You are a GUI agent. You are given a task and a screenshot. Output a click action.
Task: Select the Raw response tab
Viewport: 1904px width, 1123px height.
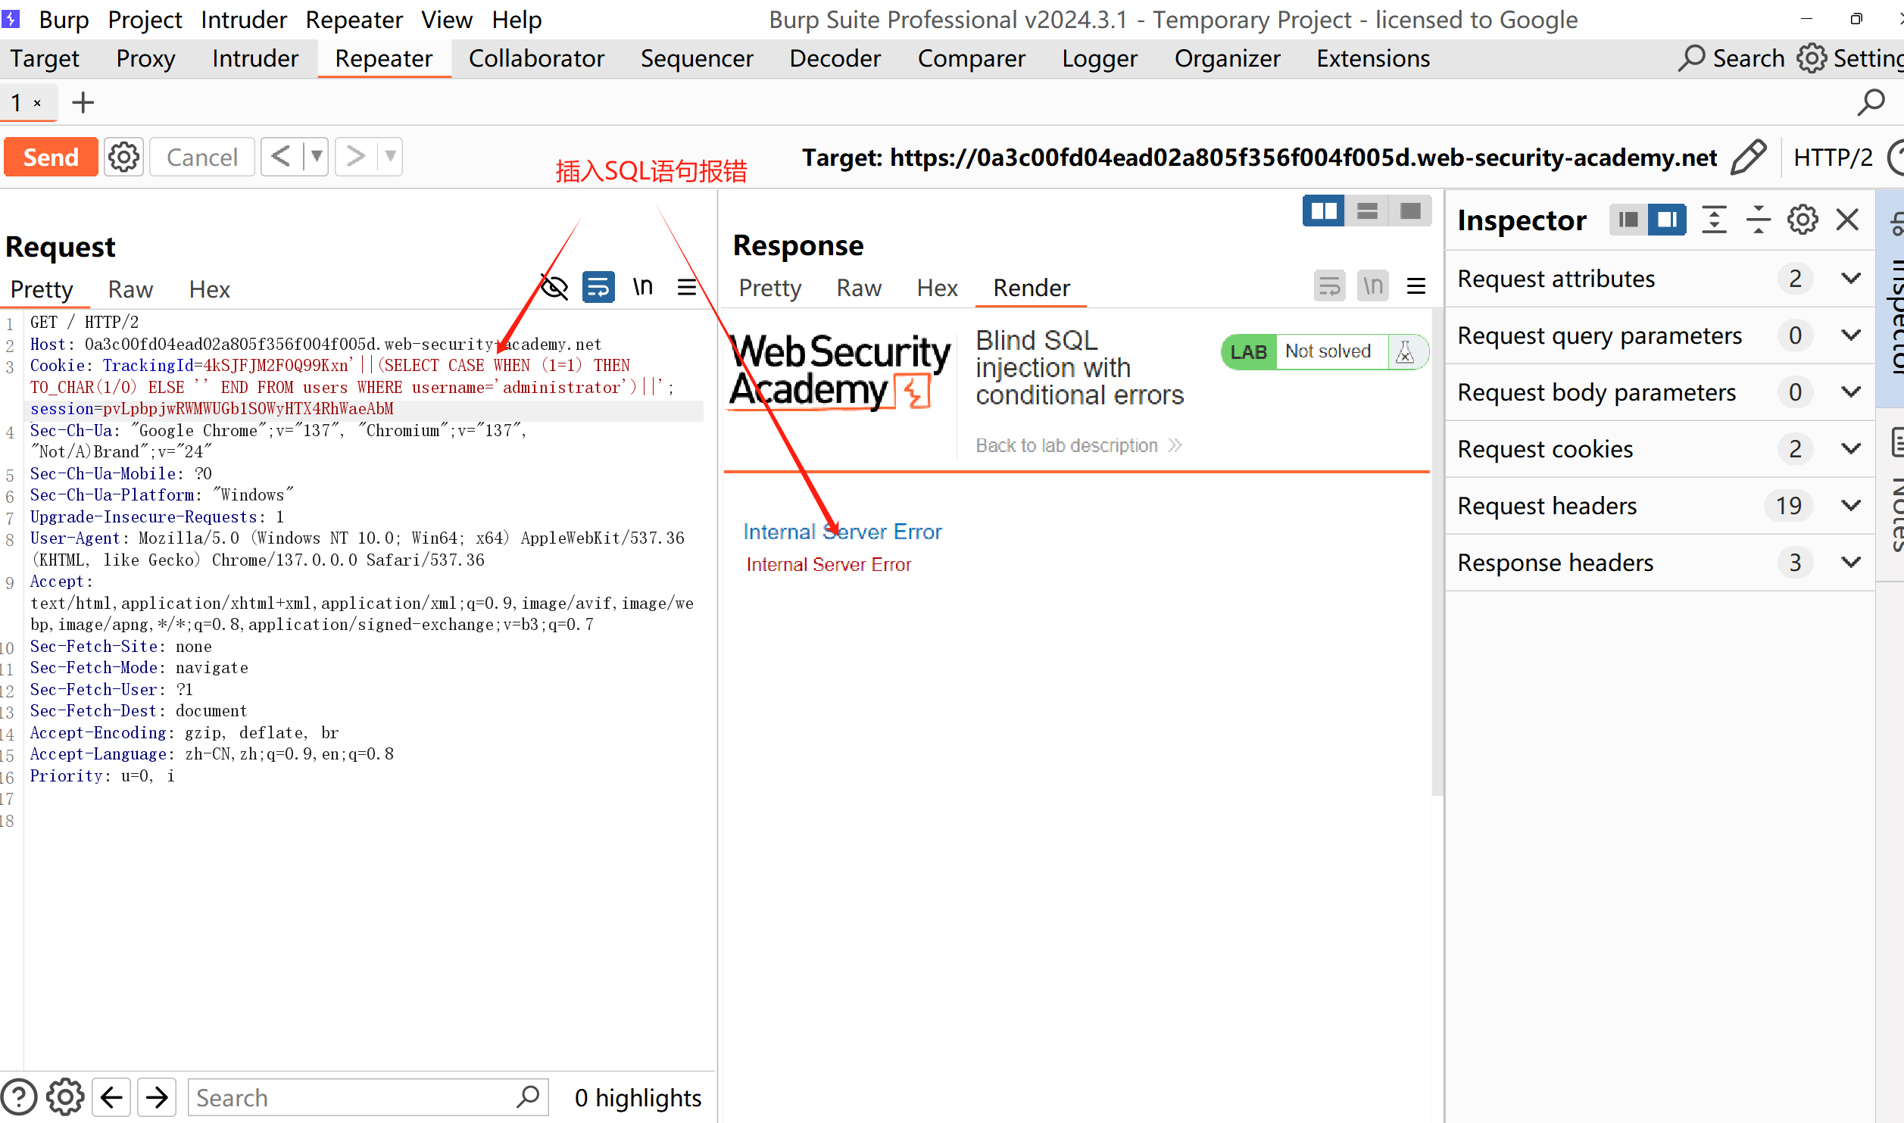(x=859, y=288)
